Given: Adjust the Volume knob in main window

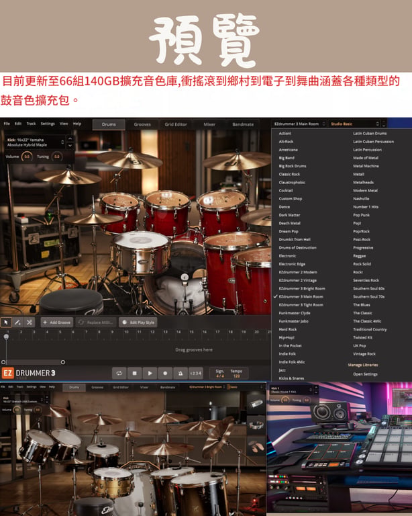Looking at the screenshot, I should 27,157.
